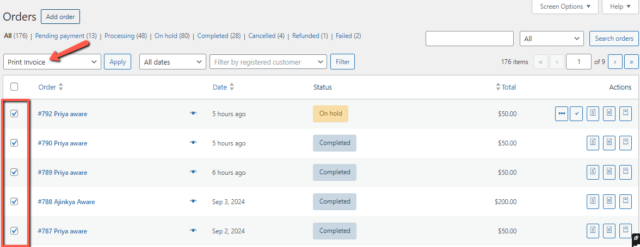640x247 pixels.
Task: Sort orders by Date column arrows
Action: click(232, 87)
